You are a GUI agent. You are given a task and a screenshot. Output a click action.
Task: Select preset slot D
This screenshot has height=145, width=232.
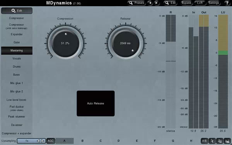tap(119, 141)
